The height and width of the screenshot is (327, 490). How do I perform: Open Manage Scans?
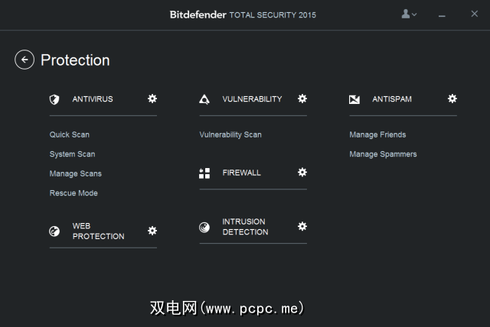(76, 173)
